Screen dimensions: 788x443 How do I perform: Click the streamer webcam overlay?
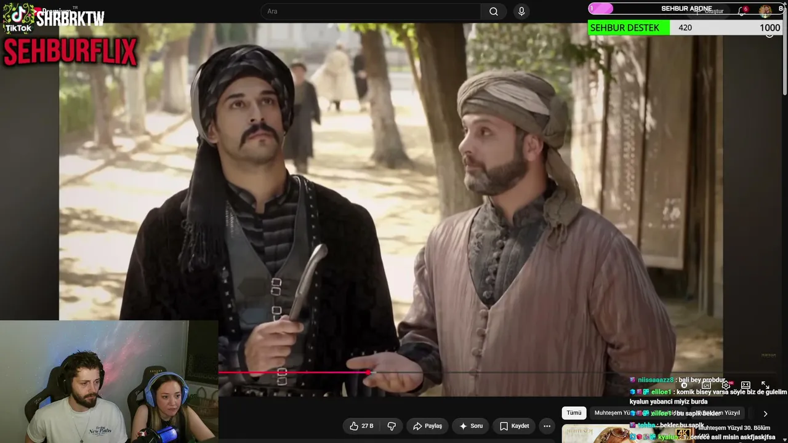109,381
